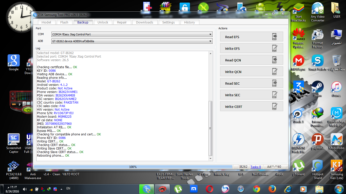Open Steam desktop shortcut

pyautogui.click(x=318, y=89)
